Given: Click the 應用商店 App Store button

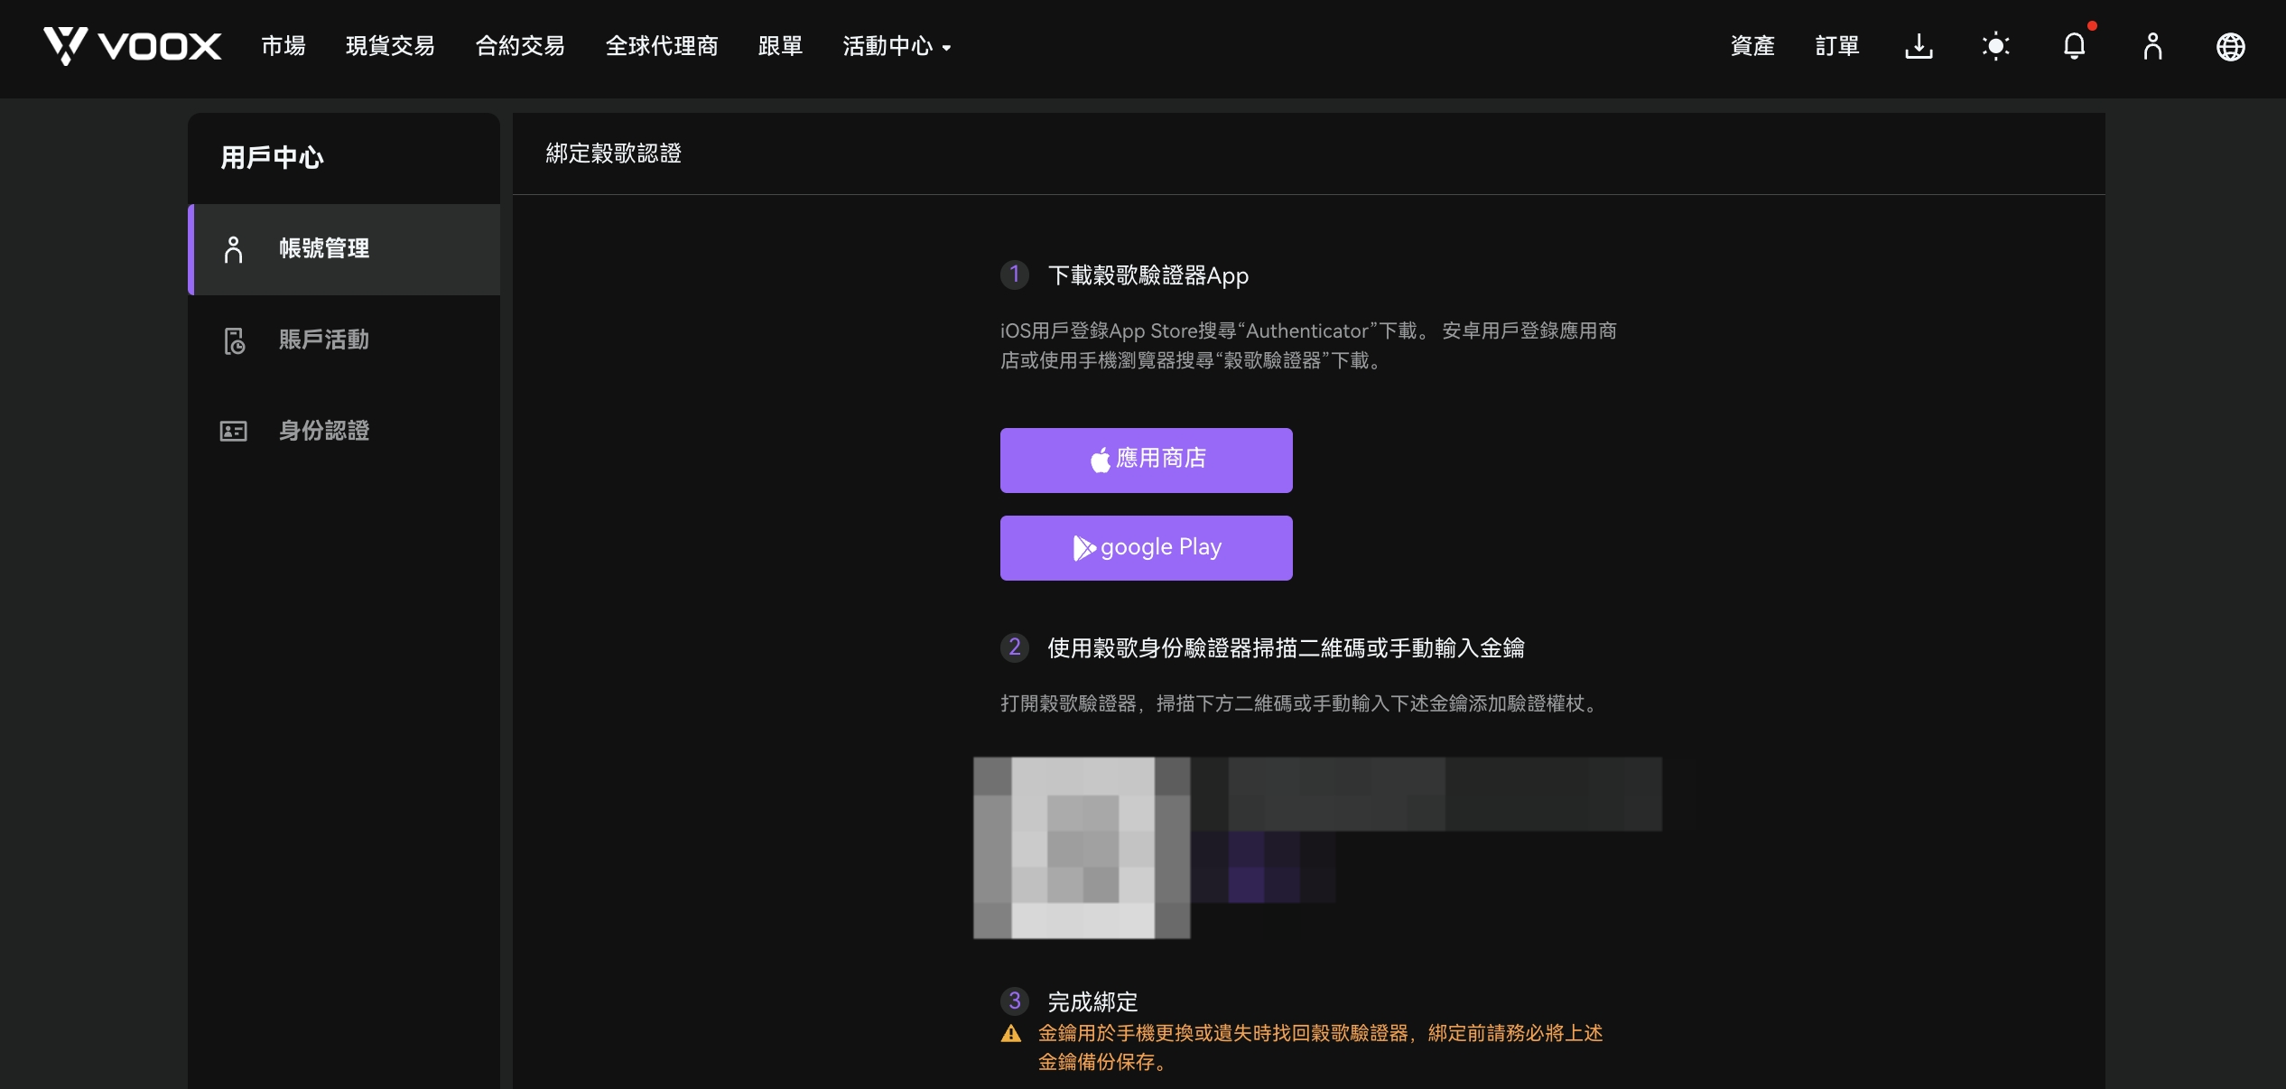Looking at the screenshot, I should pos(1147,461).
